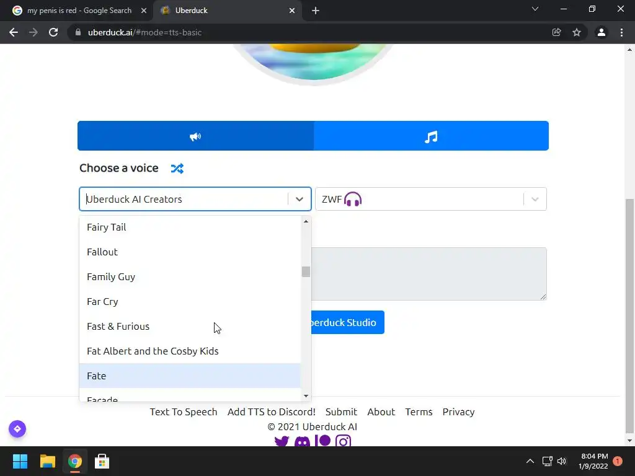The width and height of the screenshot is (635, 476).
Task: Share this page icon
Action: (556, 32)
